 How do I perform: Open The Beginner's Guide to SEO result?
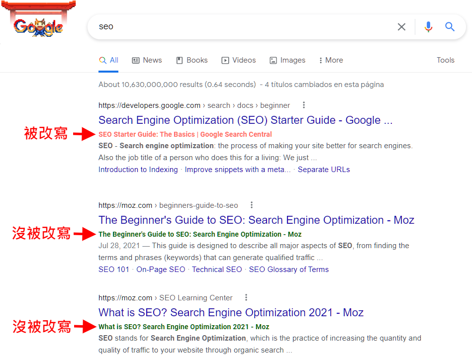point(257,220)
